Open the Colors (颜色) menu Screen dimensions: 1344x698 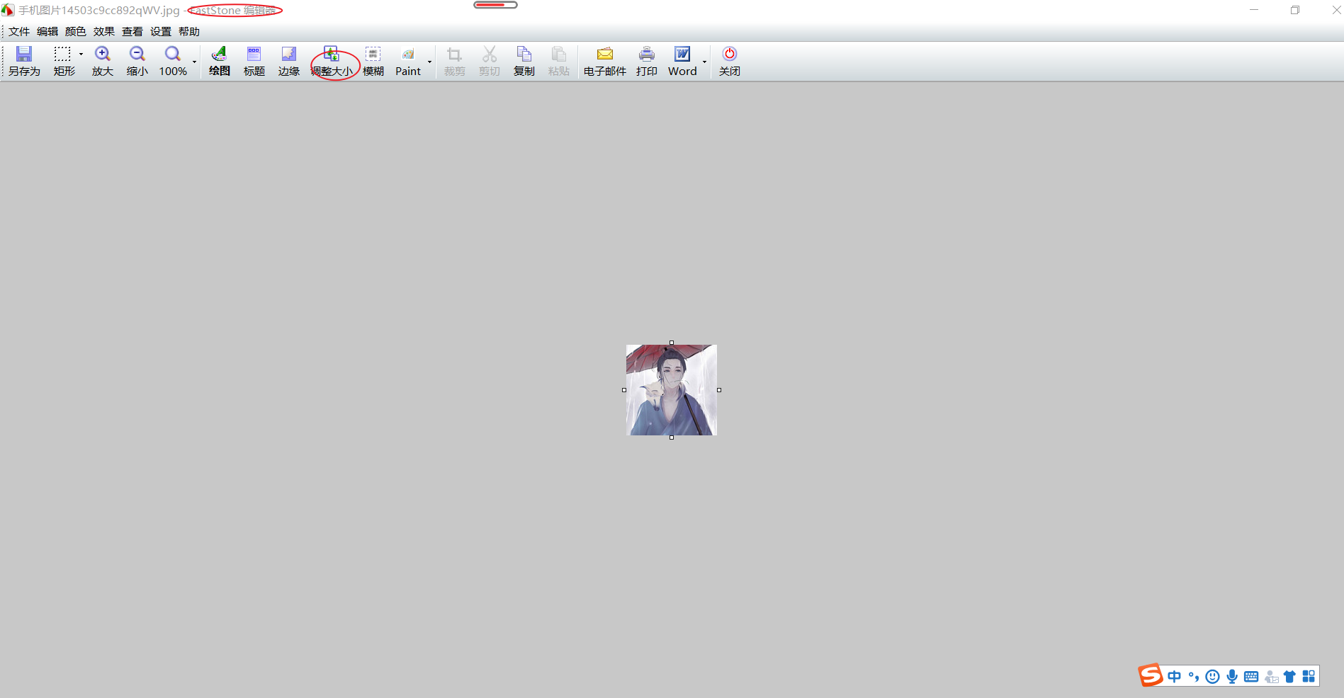tap(76, 31)
